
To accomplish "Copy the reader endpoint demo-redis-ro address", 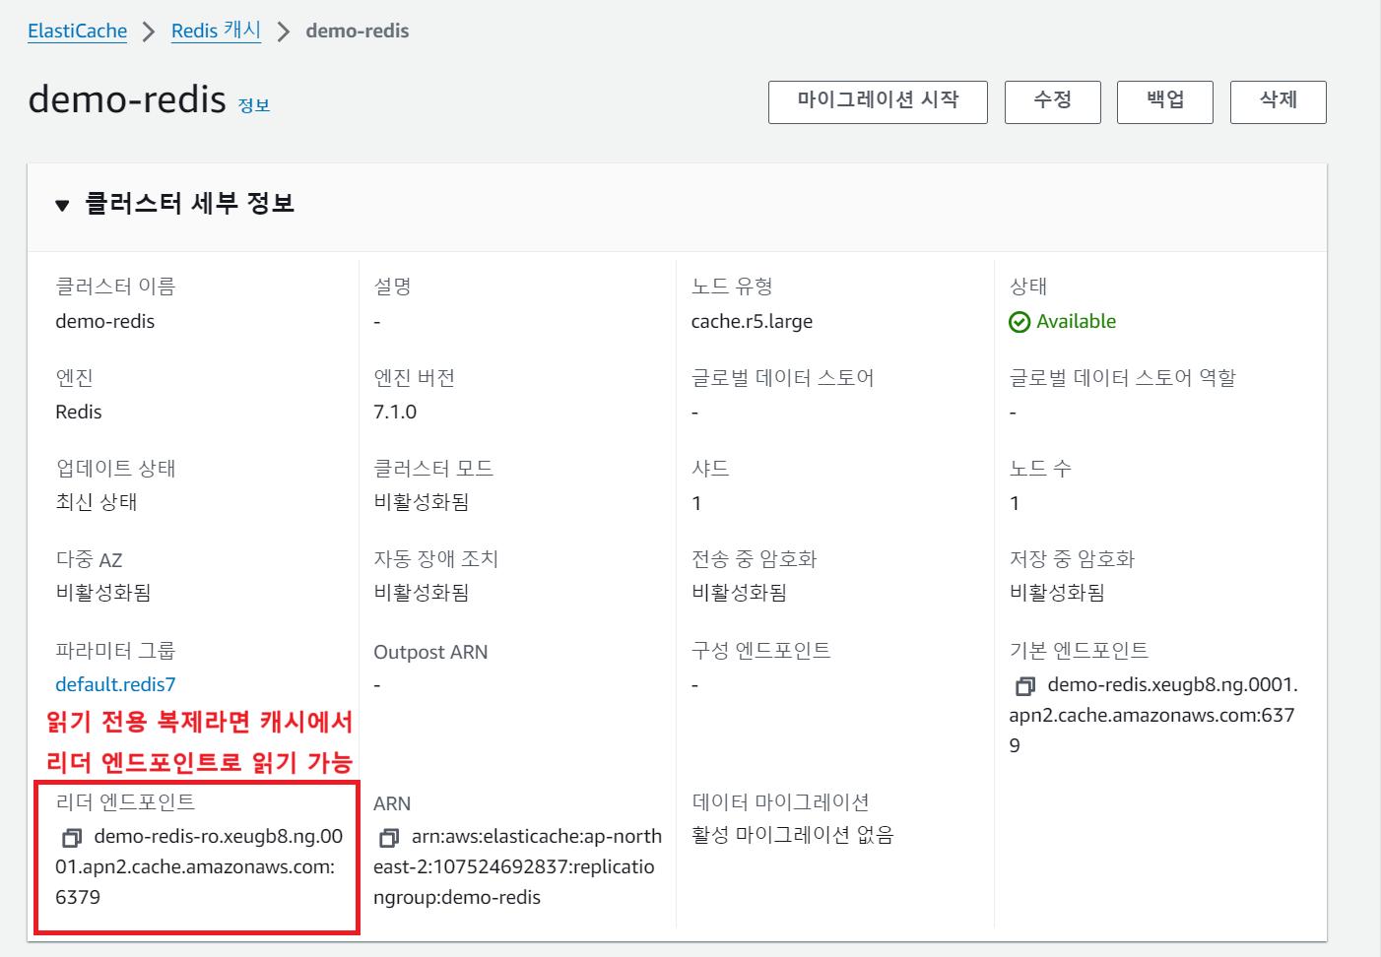I will point(72,838).
